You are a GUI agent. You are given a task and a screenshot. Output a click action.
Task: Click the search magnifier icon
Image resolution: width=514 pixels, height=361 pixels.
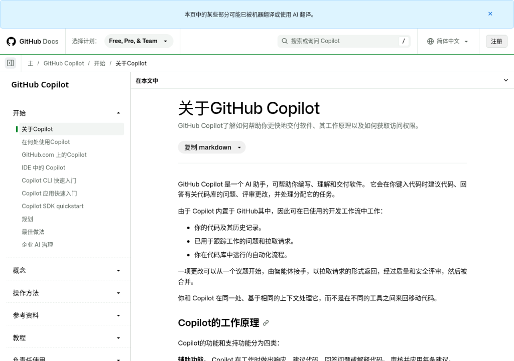285,41
